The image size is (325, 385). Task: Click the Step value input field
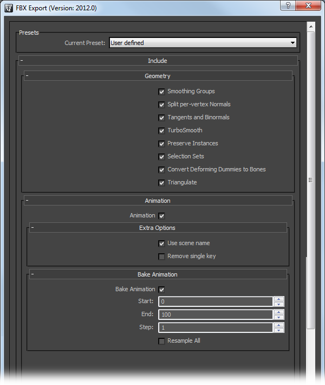coord(216,328)
